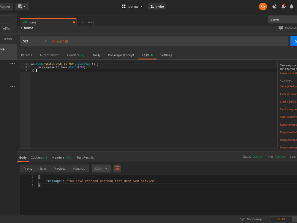
Task: Fold line 1 of the test script
Action: point(29,64)
